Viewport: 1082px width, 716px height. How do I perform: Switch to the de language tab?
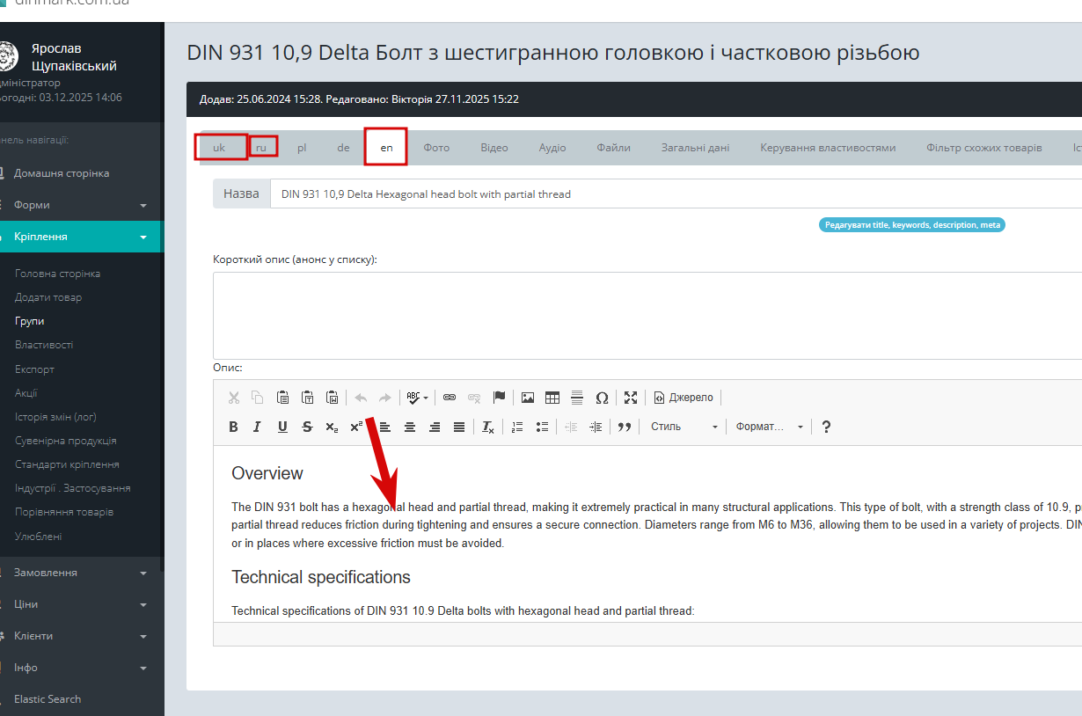(343, 148)
